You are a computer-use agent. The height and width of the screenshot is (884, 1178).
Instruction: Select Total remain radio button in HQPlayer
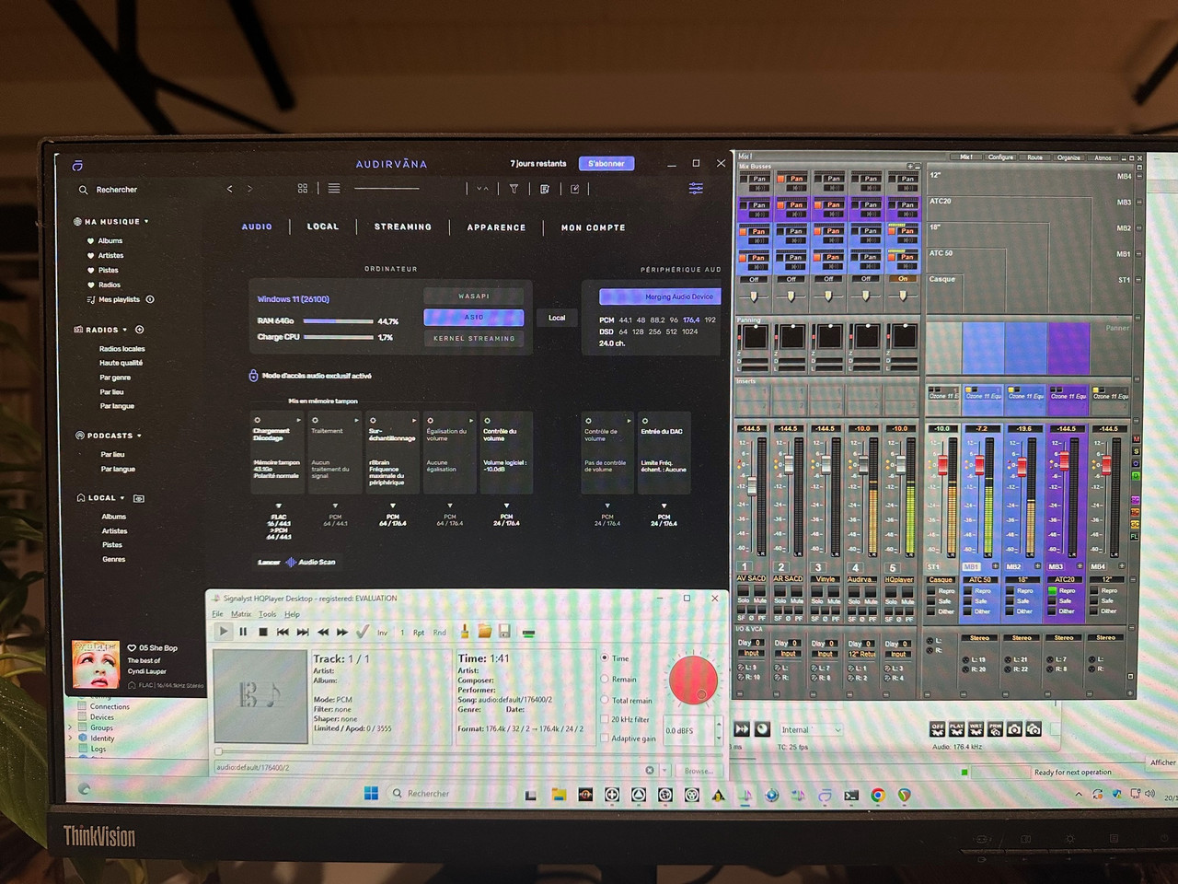(x=605, y=700)
